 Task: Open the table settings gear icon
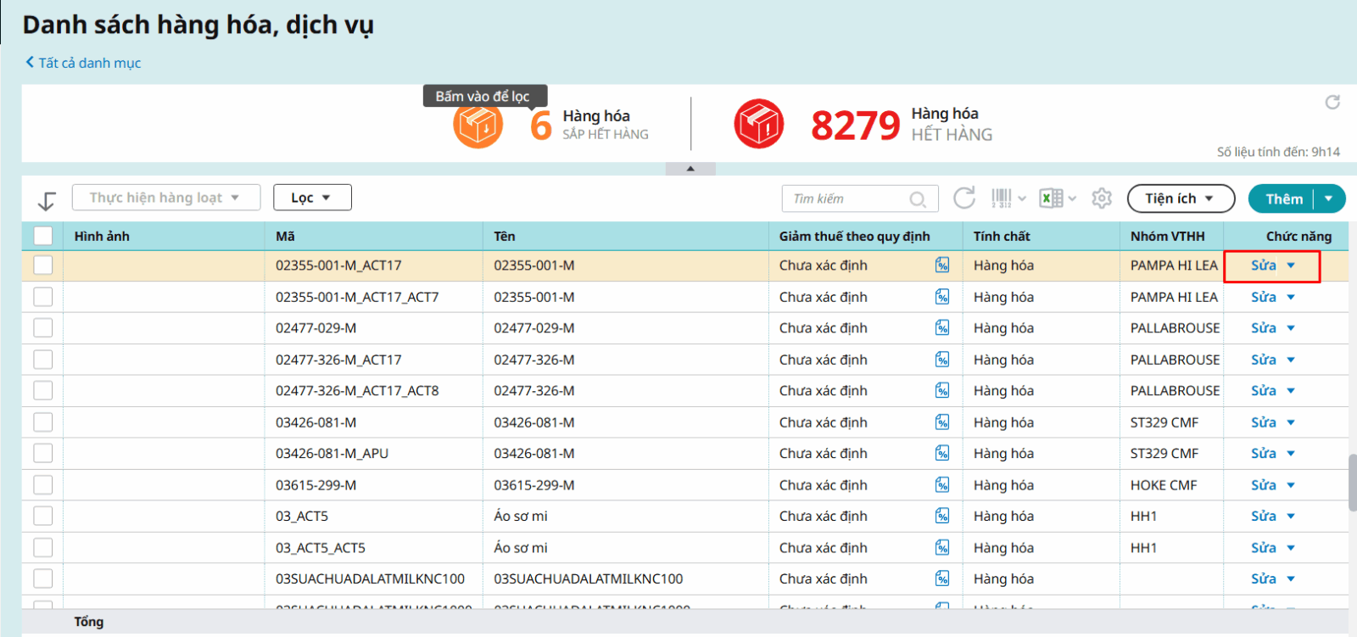point(1102,198)
